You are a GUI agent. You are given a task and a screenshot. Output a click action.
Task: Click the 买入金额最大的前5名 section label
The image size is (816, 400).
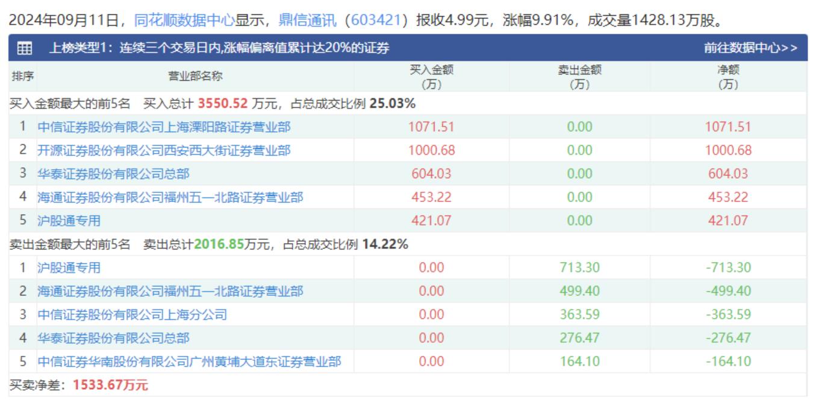tap(70, 103)
